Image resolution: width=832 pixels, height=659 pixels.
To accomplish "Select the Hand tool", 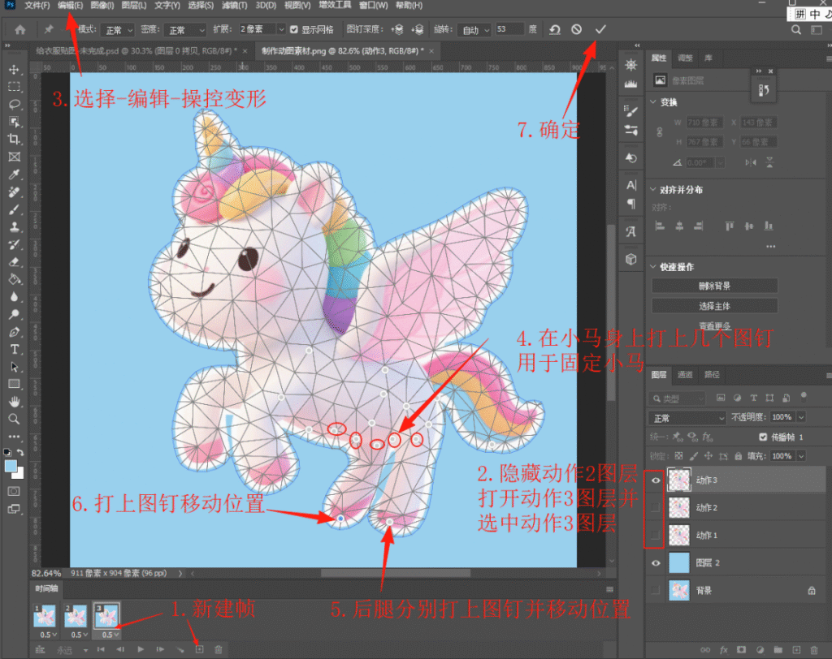I will click(x=15, y=402).
